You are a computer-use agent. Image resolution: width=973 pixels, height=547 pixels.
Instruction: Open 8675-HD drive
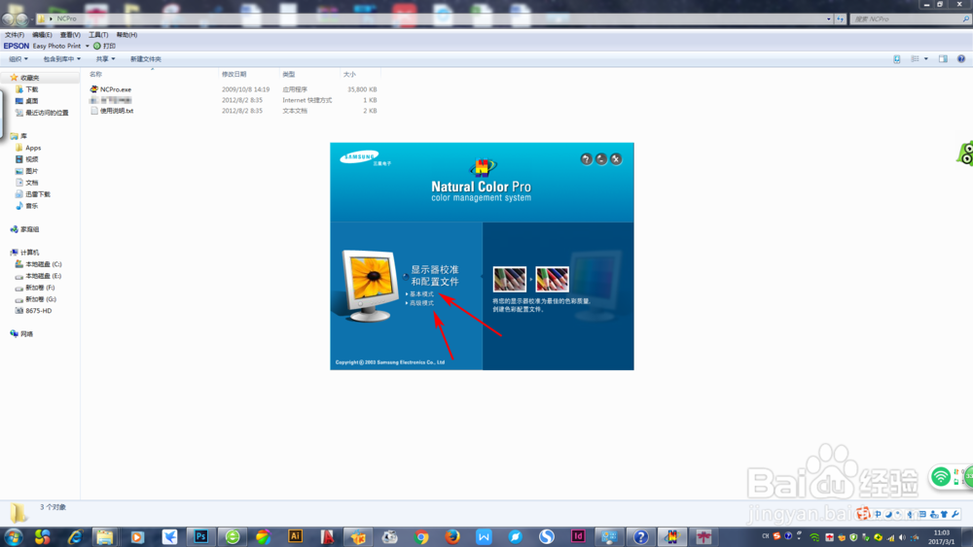tap(38, 311)
